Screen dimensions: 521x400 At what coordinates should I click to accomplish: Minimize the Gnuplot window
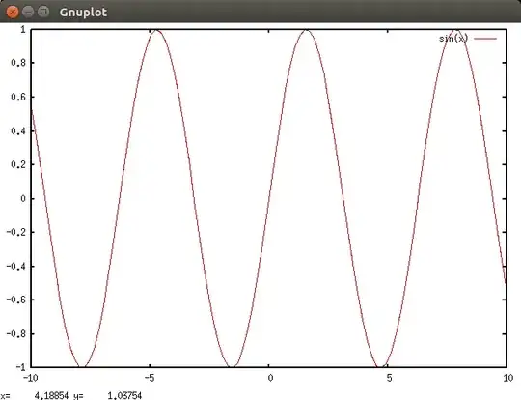28,12
